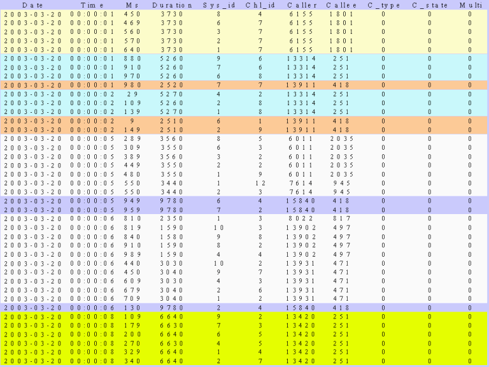Click the Date column header
The height and width of the screenshot is (367, 489).
tap(32, 4)
